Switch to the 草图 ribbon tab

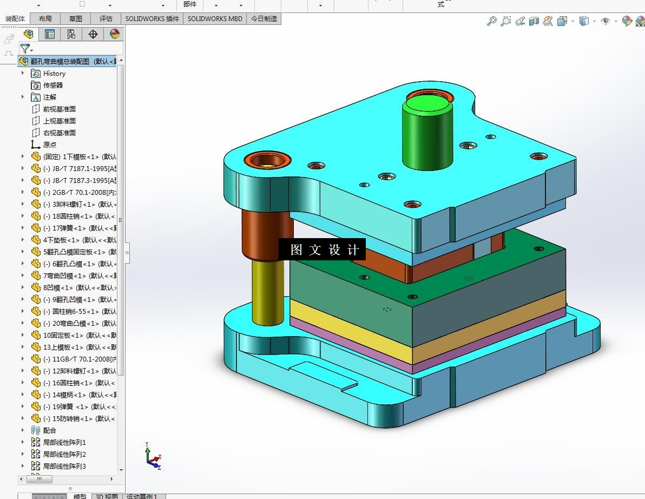pos(76,19)
